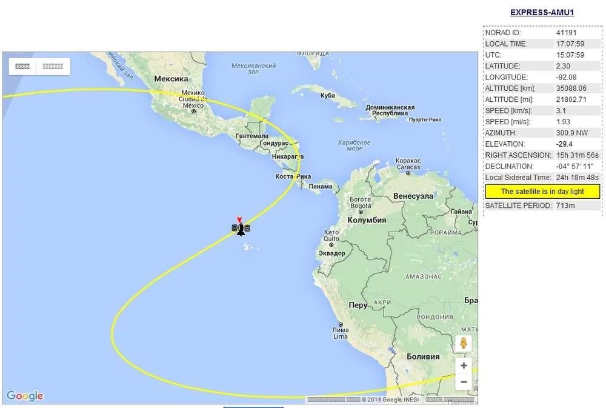
Task: Click the speed km/s value 3.1
Action: [561, 110]
